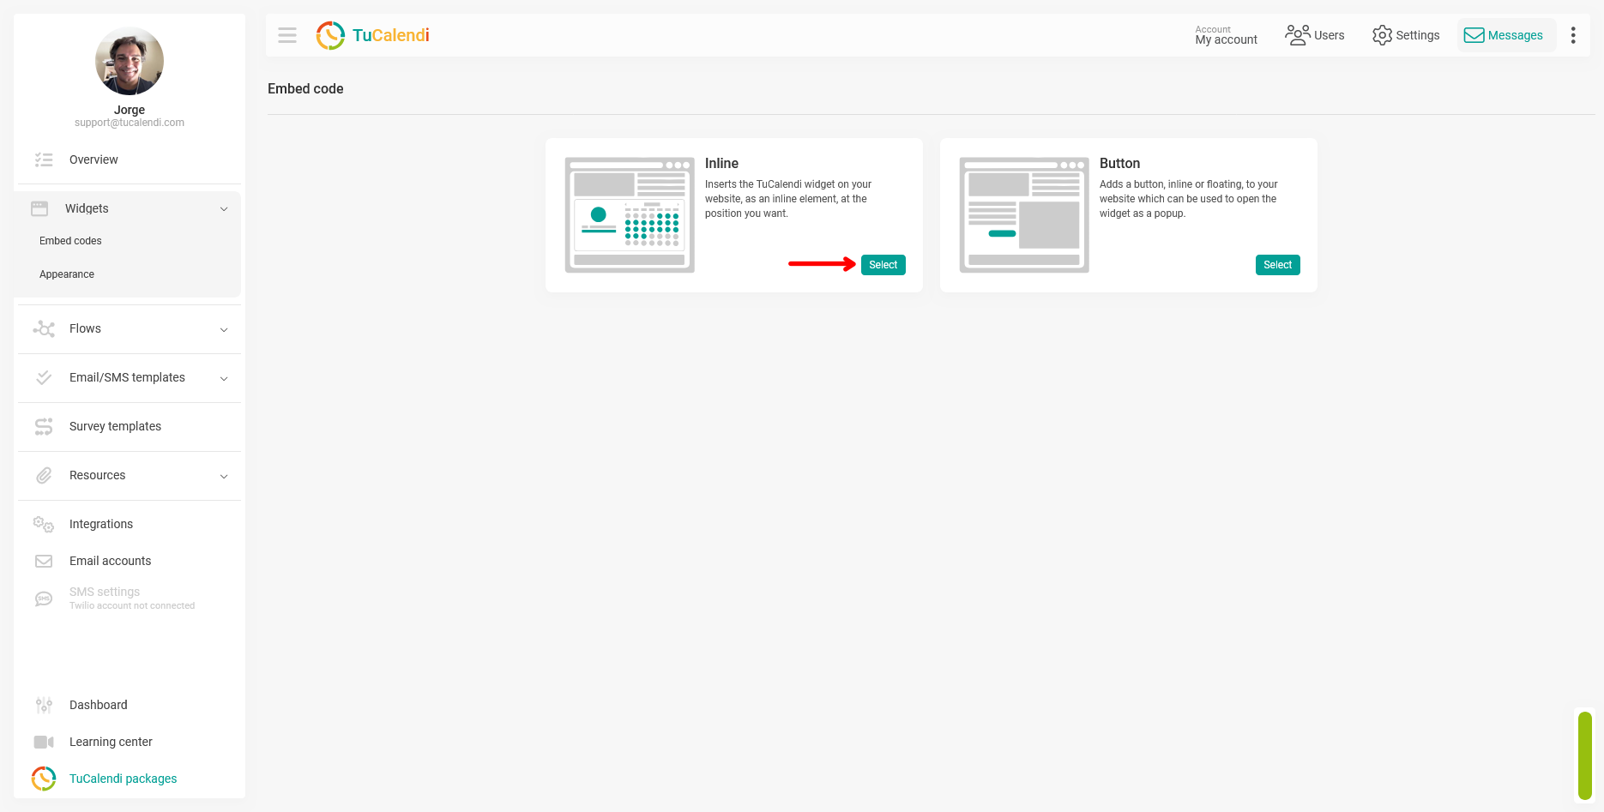Click the TuCalendi logo
Viewport: 1604px width, 812px height.
point(373,35)
